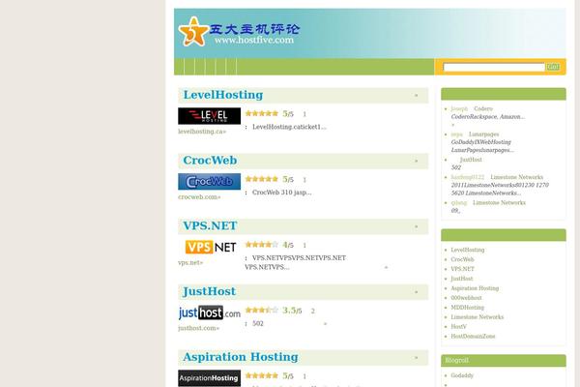Select LevelHosting in the sidebar list
Screen dimensions: 580x387
[x=468, y=250]
